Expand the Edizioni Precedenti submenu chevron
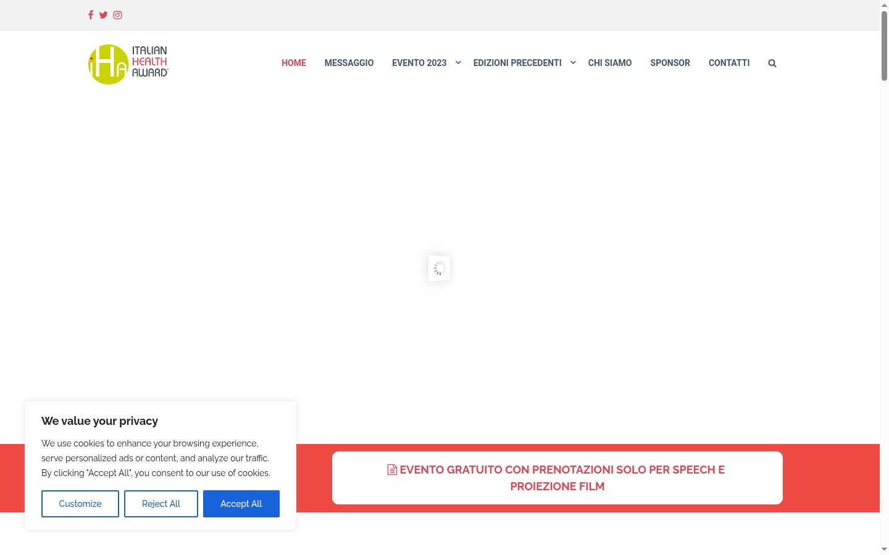Image resolution: width=889 pixels, height=555 pixels. pos(573,62)
